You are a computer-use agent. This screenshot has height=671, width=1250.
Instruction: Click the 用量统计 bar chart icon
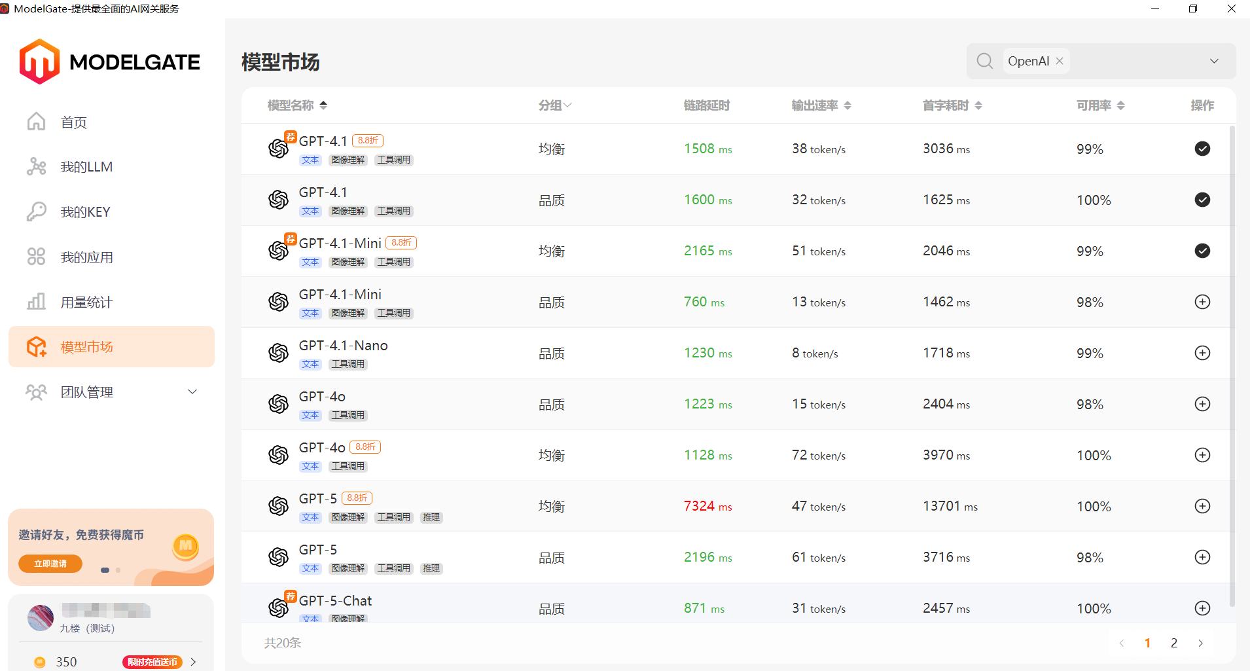(x=37, y=302)
